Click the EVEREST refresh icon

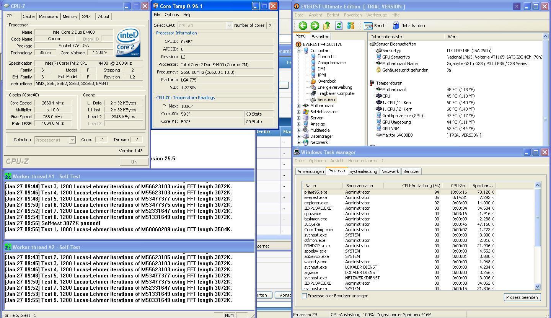339,26
